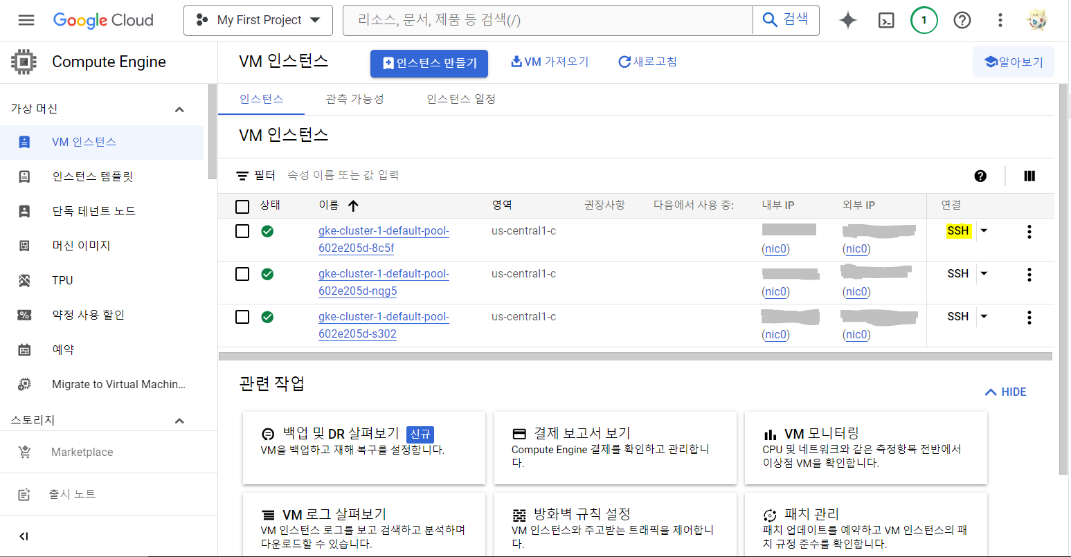Click the 인스턴스 템플릿 sidebar icon

click(x=24, y=176)
